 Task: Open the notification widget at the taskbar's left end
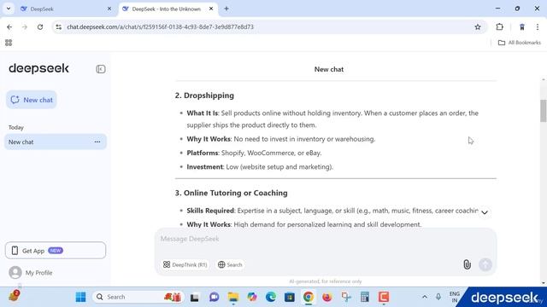coord(14,296)
